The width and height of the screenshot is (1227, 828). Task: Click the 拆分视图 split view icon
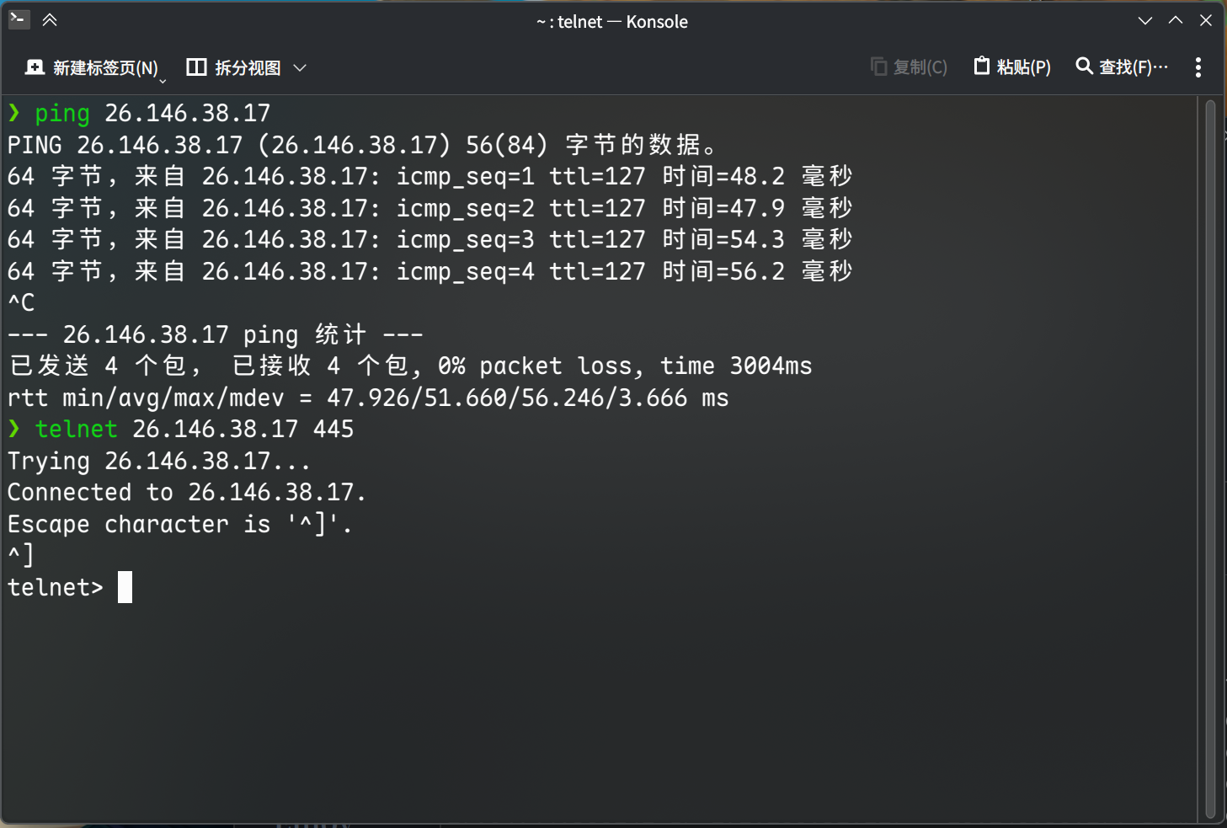coord(196,67)
